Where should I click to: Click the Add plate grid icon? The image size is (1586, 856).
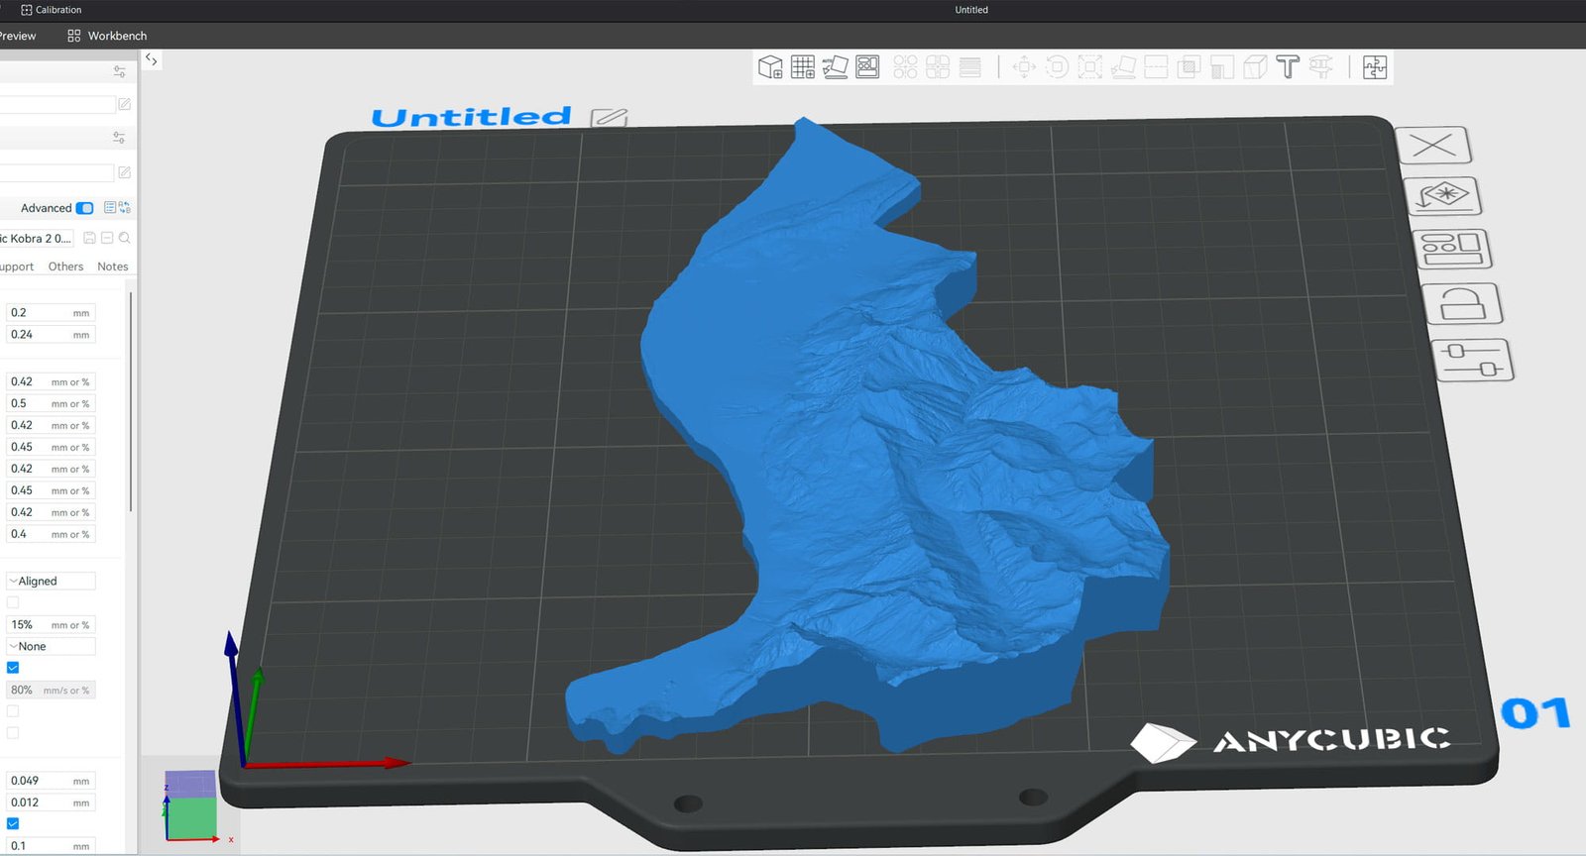[803, 67]
